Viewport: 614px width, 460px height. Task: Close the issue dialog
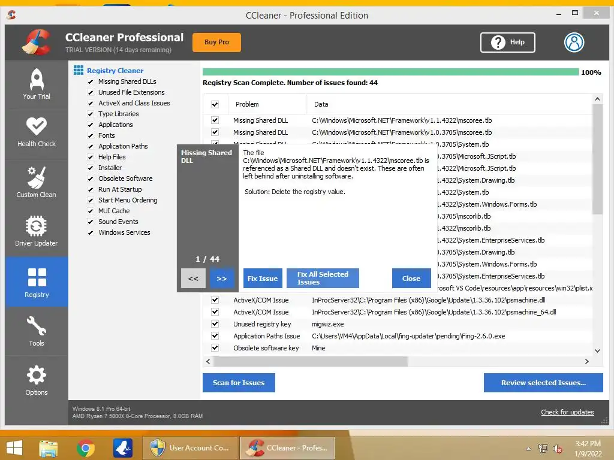tap(411, 279)
